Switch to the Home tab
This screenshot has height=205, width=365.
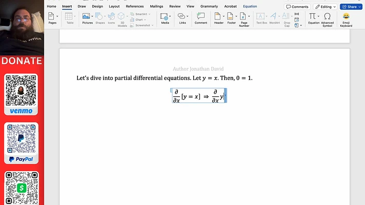coord(51,7)
